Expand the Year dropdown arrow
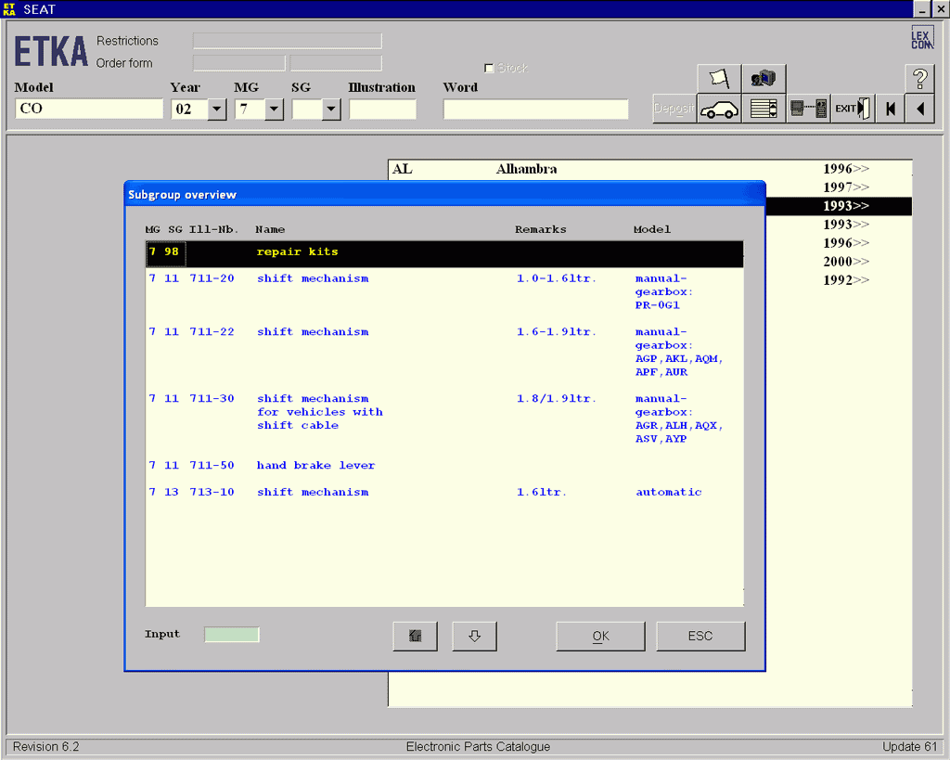The height and width of the screenshot is (760, 950). coord(216,109)
